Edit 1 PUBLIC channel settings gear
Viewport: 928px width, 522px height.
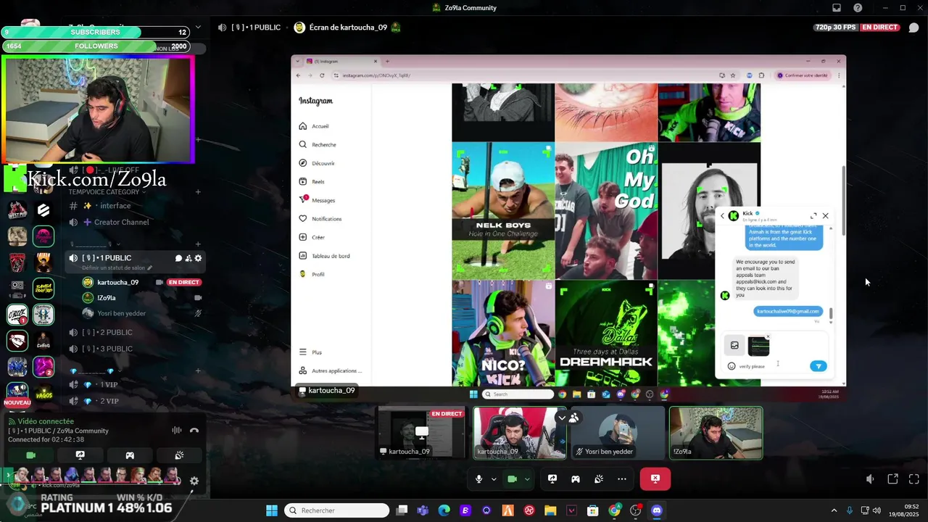click(x=198, y=258)
